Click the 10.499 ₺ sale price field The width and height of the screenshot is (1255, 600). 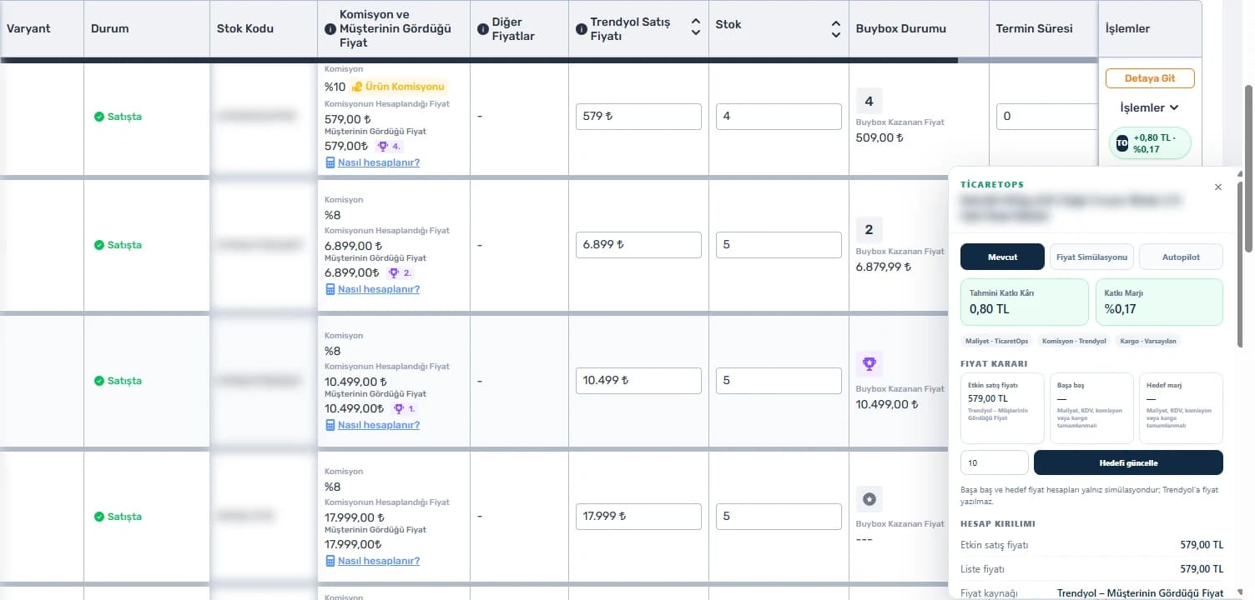[638, 381]
